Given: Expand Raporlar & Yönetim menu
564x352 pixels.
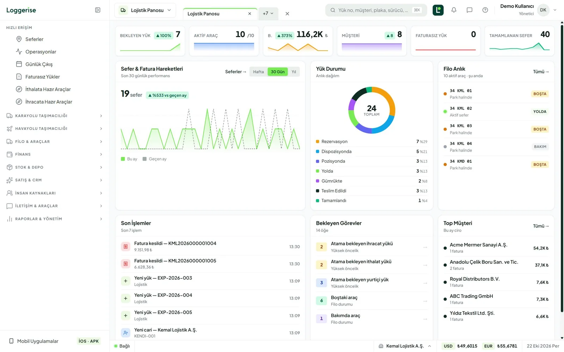Looking at the screenshot, I should coord(55,219).
